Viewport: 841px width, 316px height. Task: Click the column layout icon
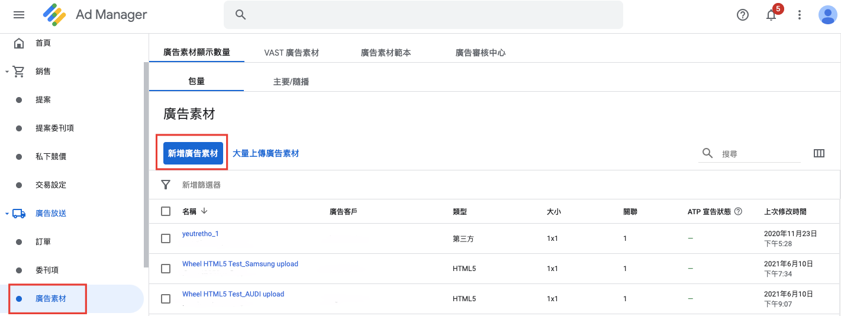[x=819, y=153]
